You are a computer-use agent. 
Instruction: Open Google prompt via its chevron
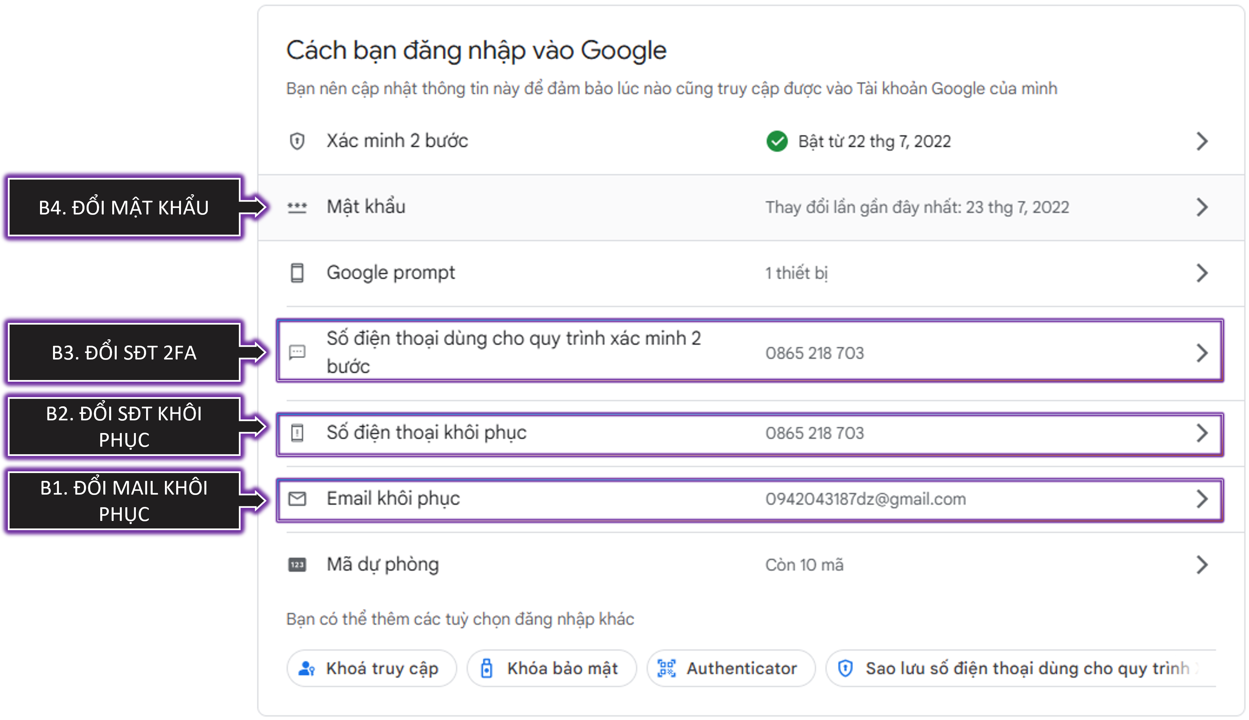coord(1202,273)
